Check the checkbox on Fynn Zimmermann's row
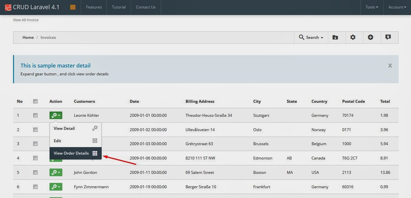This screenshot has width=411, height=198. click(35, 187)
